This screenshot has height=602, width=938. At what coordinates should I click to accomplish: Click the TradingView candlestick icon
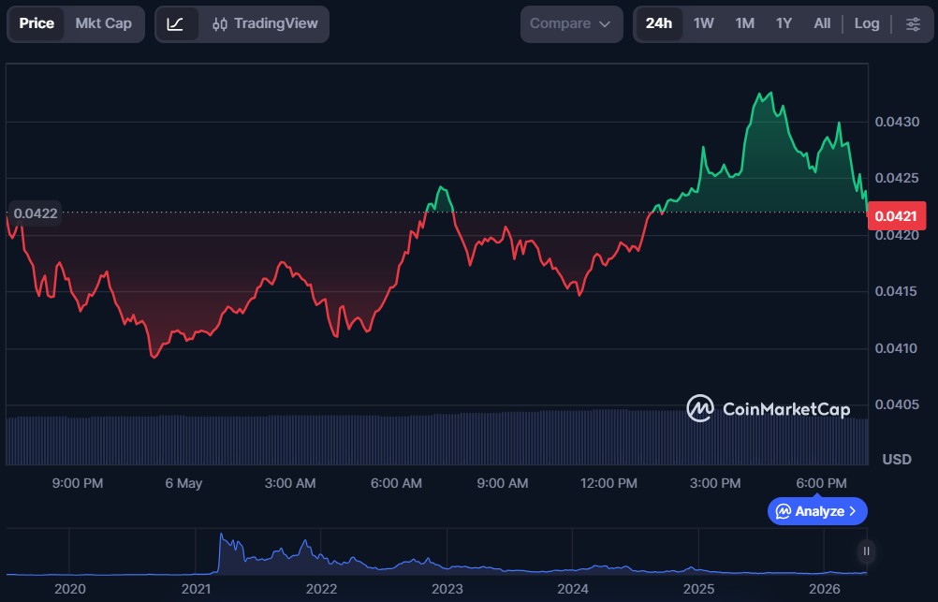(x=220, y=24)
